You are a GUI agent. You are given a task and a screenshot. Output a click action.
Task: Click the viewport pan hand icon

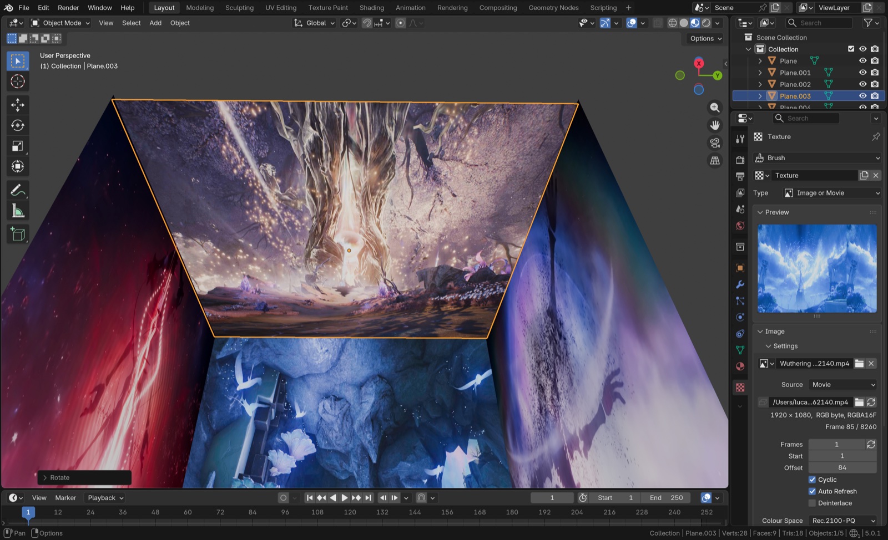click(715, 125)
